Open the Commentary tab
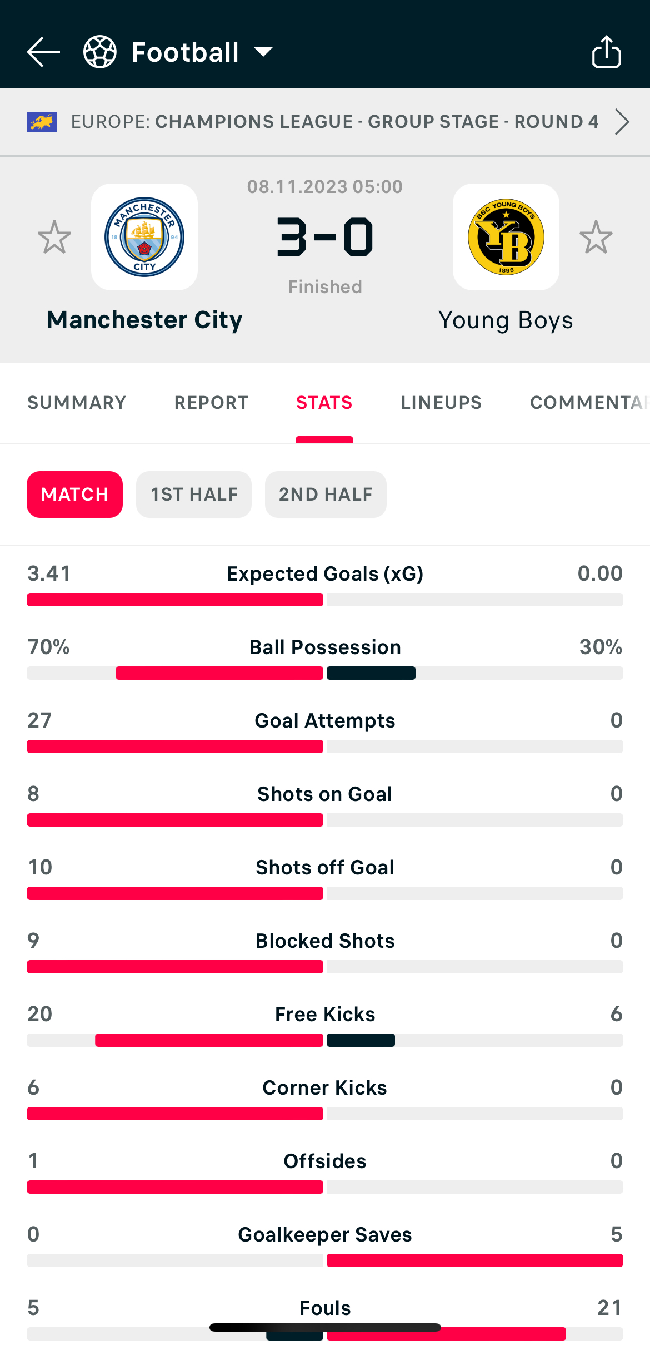The height and width of the screenshot is (1345, 650). pos(588,403)
